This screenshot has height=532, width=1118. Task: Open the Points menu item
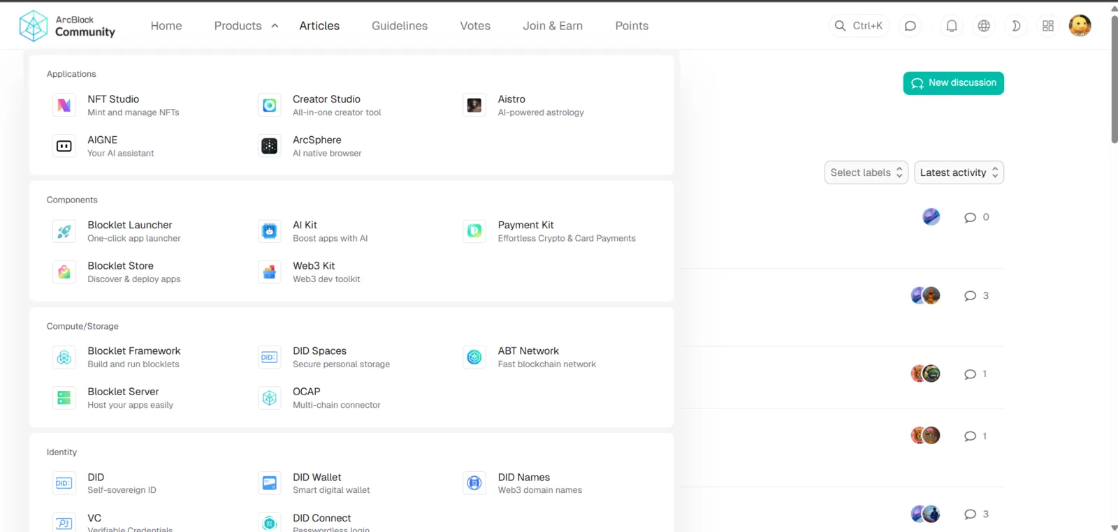632,26
